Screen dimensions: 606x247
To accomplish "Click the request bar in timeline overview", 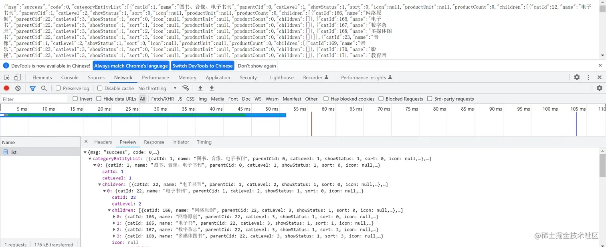I will [x=143, y=115].
